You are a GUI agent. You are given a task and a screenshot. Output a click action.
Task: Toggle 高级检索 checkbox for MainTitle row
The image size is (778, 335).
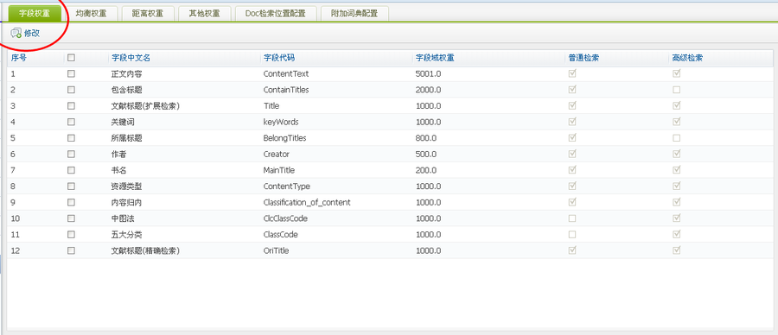(676, 170)
